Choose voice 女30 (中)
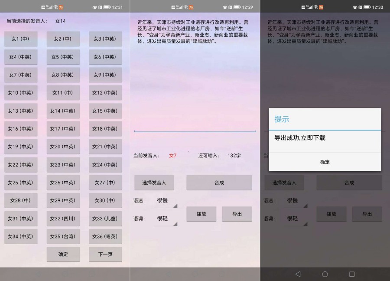This screenshot has width=390, height=281. click(105, 201)
